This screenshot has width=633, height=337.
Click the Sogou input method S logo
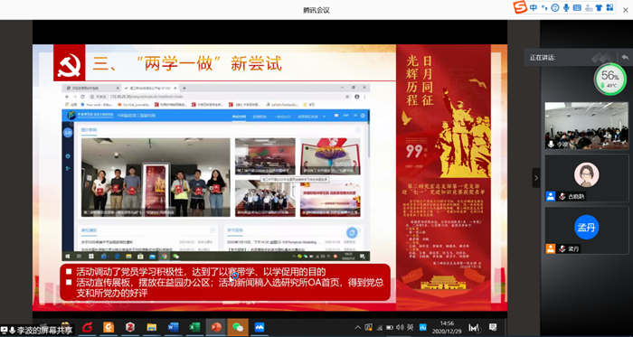pos(520,7)
